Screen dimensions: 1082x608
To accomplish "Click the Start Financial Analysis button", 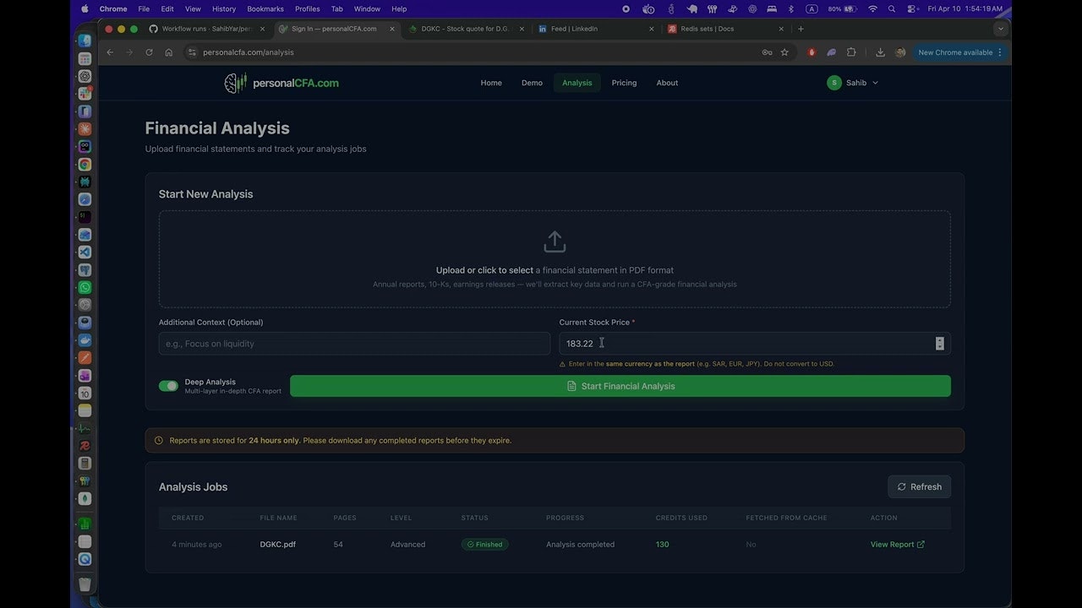I will tap(620, 386).
